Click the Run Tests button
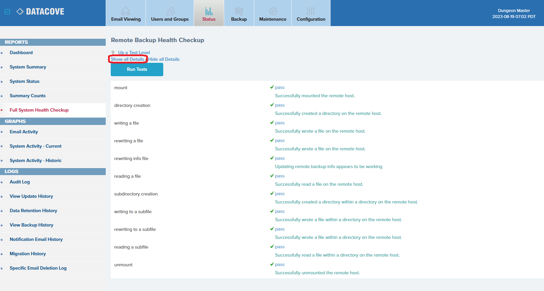 click(x=137, y=69)
